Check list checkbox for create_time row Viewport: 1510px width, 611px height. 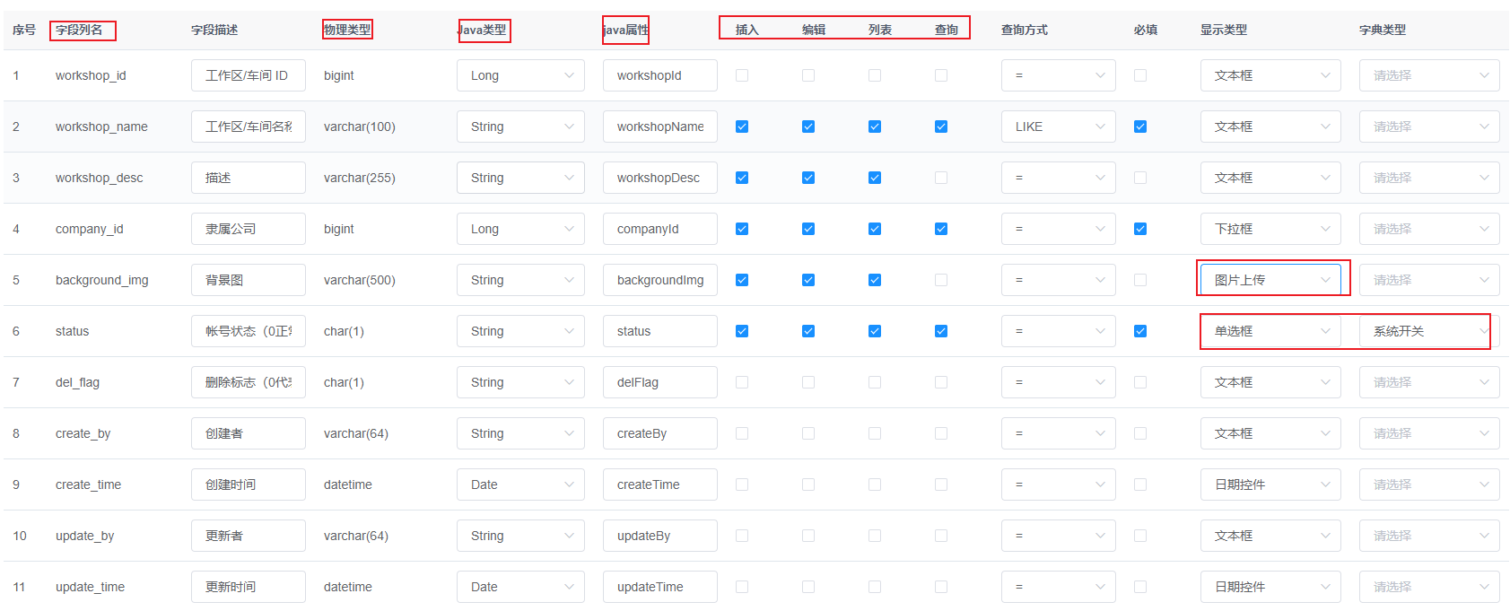click(x=875, y=484)
